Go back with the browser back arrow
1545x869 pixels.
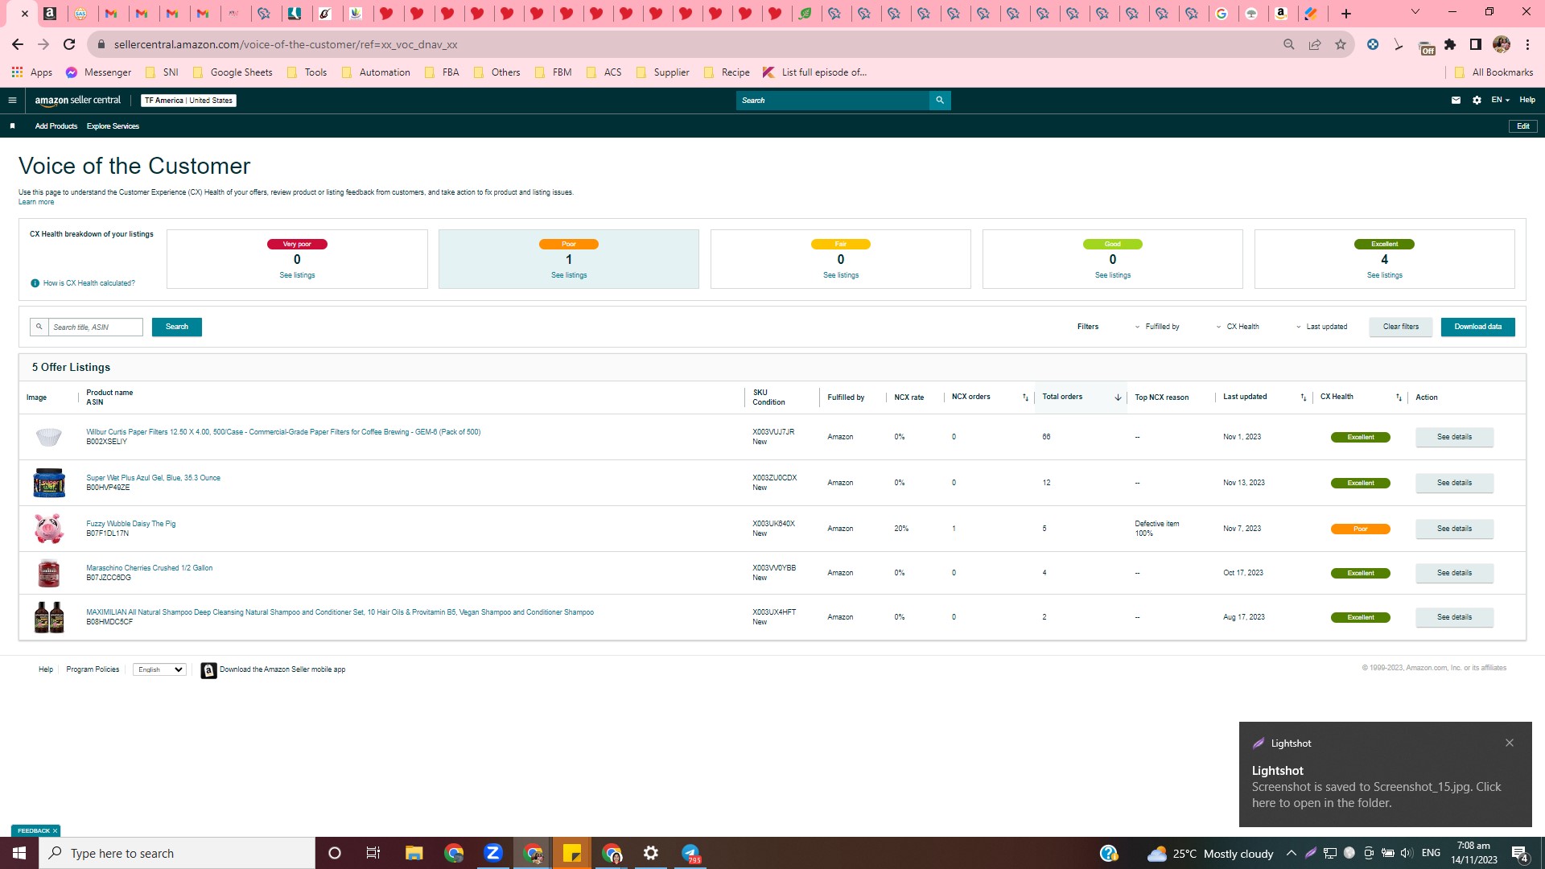pyautogui.click(x=18, y=45)
